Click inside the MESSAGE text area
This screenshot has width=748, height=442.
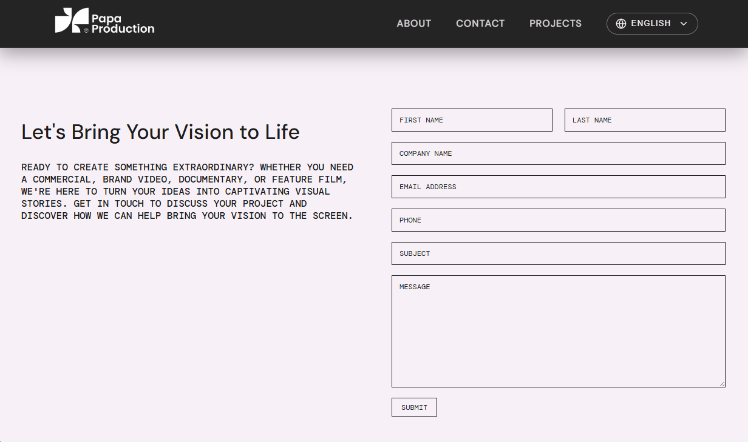click(558, 330)
